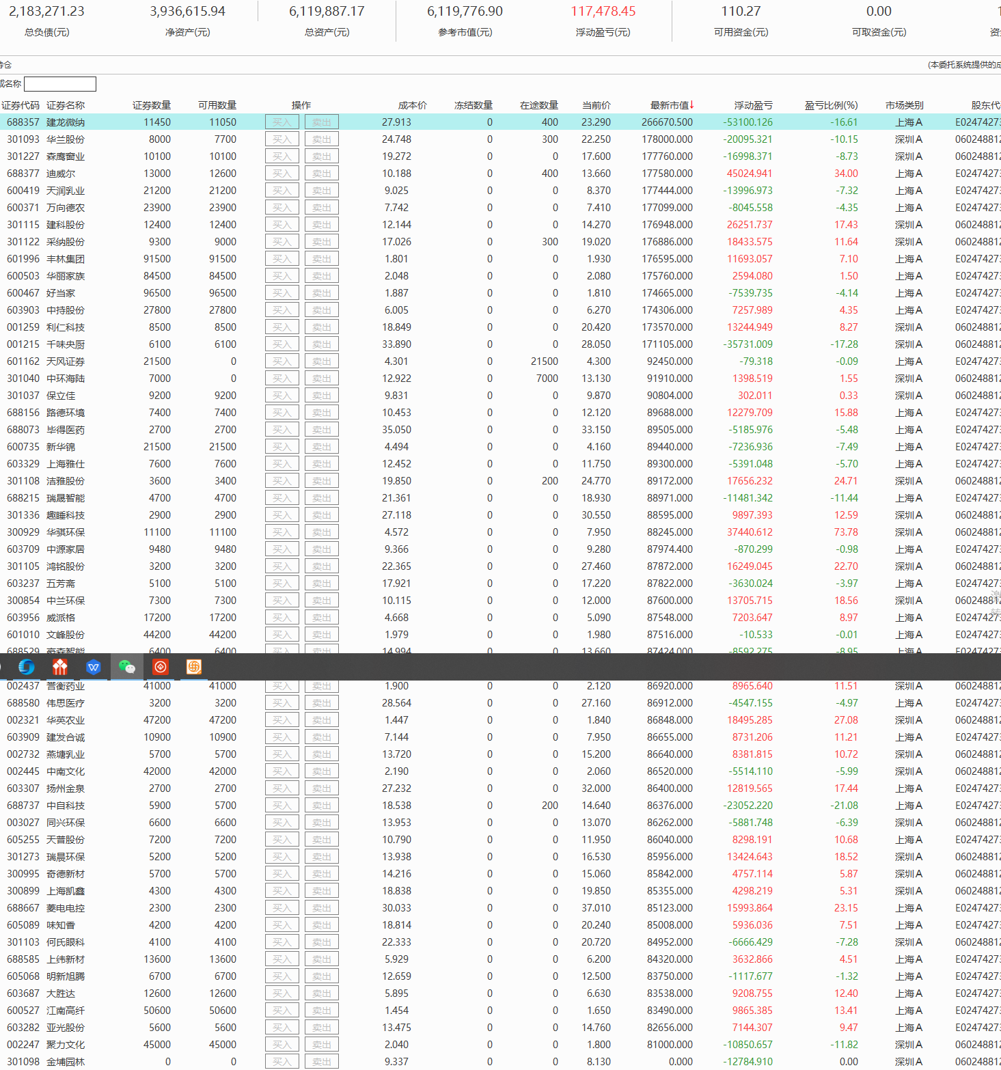Open the blue WPS Office taskbar icon
The width and height of the screenshot is (1001, 1070).
(94, 667)
